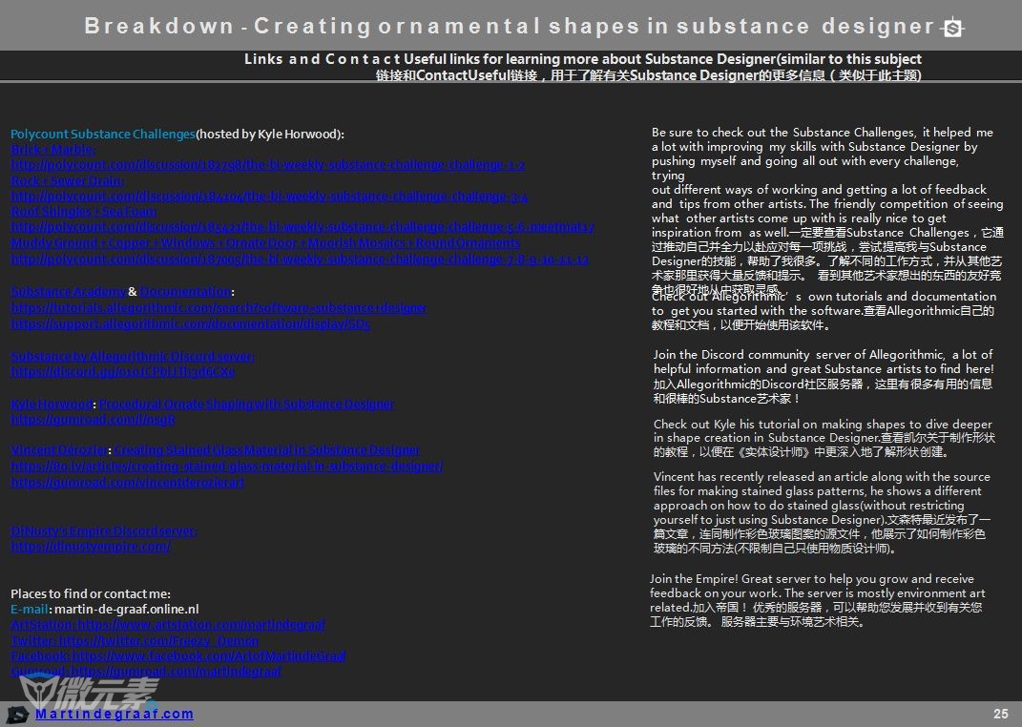Screen dimensions: 1022x727
Task: Click the 'Join the Empire!' paragraph
Action: (x=818, y=600)
